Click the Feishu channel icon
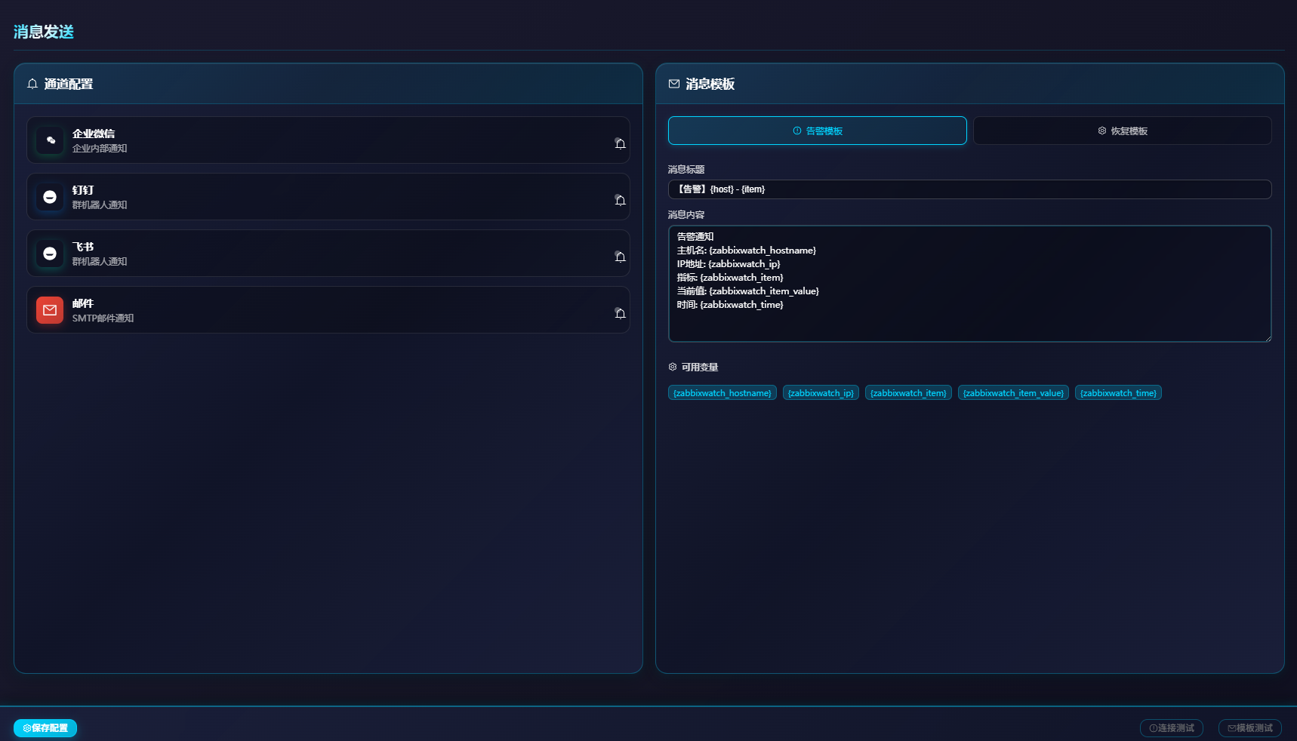The width and height of the screenshot is (1297, 741). pyautogui.click(x=50, y=254)
